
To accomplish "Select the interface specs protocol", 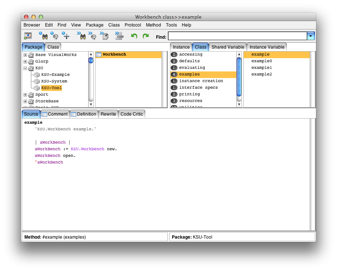I will click(203, 88).
